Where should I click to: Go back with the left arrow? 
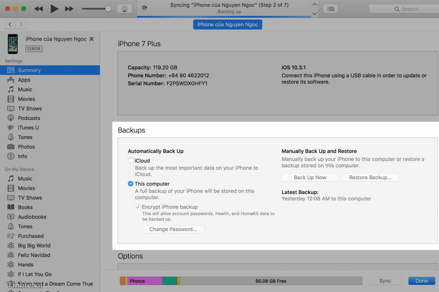(10, 25)
